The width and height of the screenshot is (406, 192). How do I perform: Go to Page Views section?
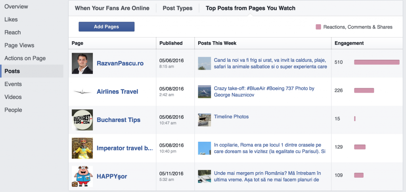19,45
